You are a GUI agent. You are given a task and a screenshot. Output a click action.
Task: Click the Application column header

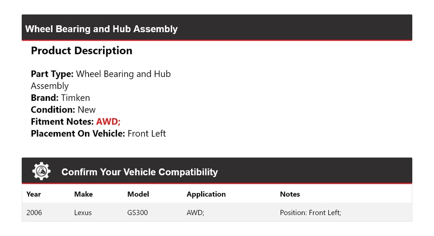206,194
